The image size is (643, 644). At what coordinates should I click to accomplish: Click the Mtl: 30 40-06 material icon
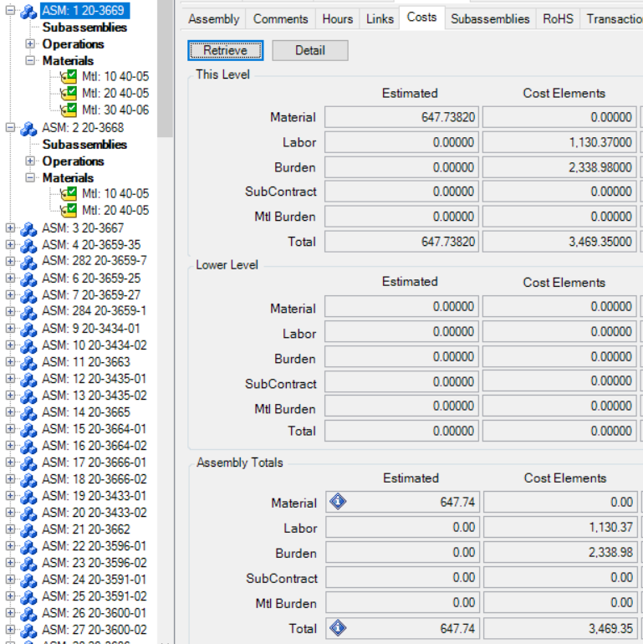coord(69,110)
